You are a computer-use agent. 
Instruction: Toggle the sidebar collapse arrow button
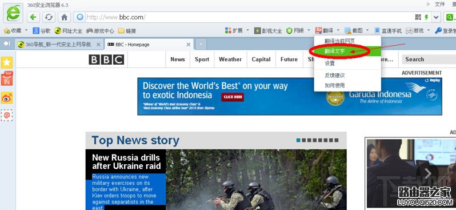[x=6, y=43]
